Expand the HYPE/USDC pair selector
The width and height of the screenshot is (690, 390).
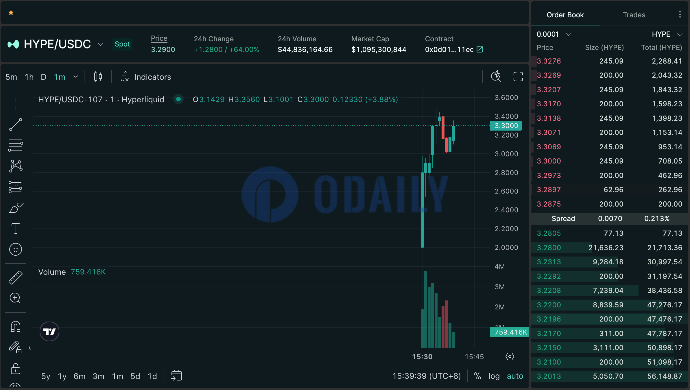click(x=101, y=44)
